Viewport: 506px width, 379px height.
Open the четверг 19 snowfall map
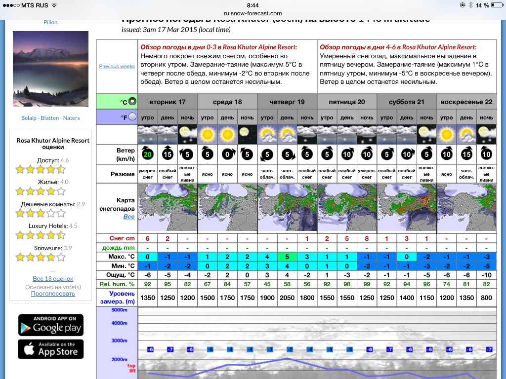click(287, 208)
